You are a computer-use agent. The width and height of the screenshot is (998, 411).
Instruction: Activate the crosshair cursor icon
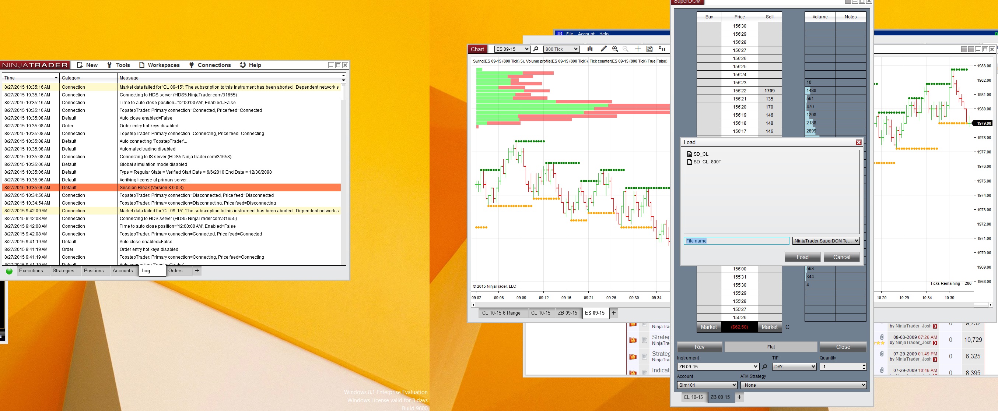638,49
